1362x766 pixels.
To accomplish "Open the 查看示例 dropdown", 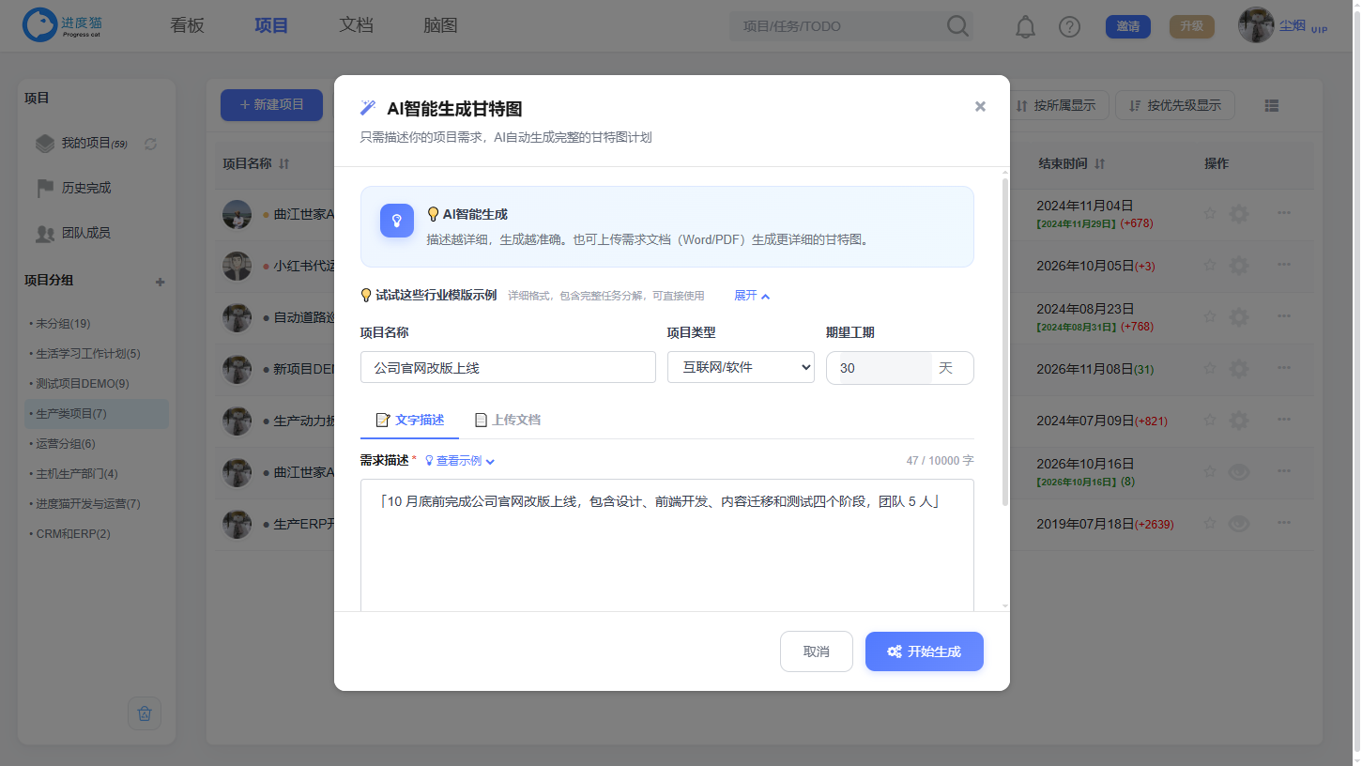I will 460,461.
